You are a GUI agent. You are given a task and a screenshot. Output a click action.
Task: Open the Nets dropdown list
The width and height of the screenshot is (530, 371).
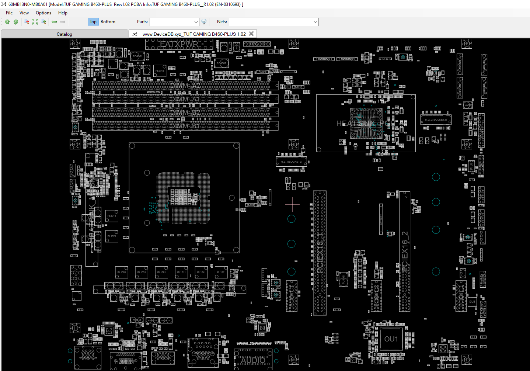pos(315,22)
